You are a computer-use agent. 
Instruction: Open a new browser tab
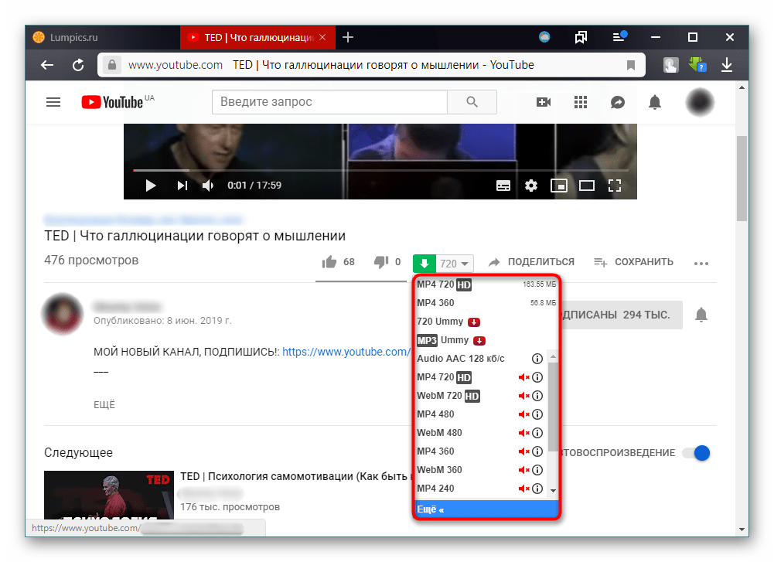tap(348, 38)
